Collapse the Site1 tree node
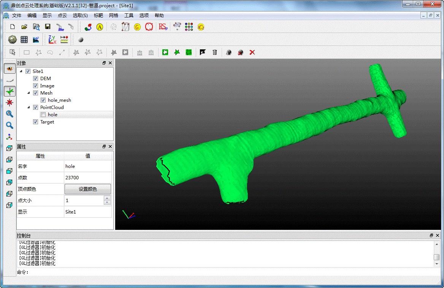Screen dimensions: 444x288 pyautogui.click(x=21, y=71)
